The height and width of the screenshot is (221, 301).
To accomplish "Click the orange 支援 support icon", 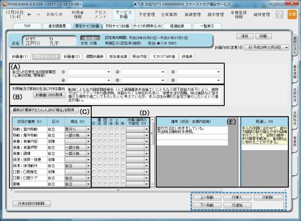I will (x=291, y=15).
